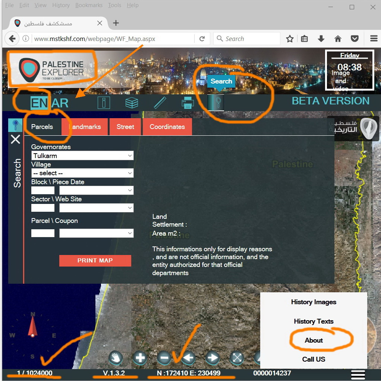Switch language to AR
Screen dimensions: 381x381
tap(60, 103)
